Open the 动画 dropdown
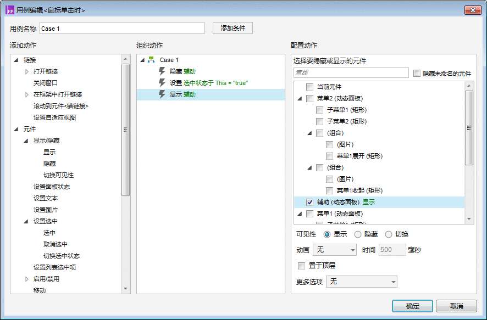 pos(335,250)
